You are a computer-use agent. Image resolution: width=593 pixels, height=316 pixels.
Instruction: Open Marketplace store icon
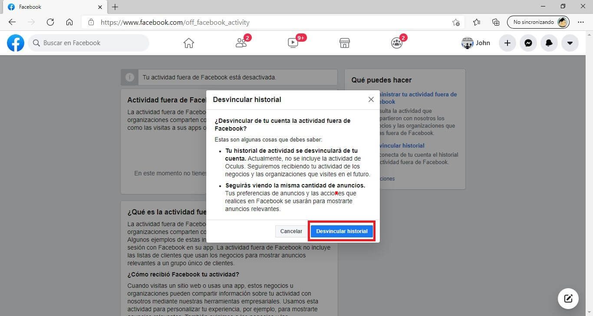pos(345,43)
